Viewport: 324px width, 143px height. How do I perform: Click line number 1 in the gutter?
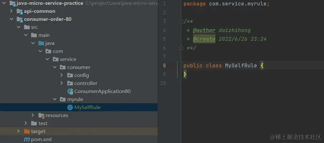pos(164,4)
